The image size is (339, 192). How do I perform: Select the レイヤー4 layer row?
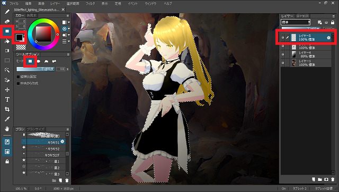(306, 54)
